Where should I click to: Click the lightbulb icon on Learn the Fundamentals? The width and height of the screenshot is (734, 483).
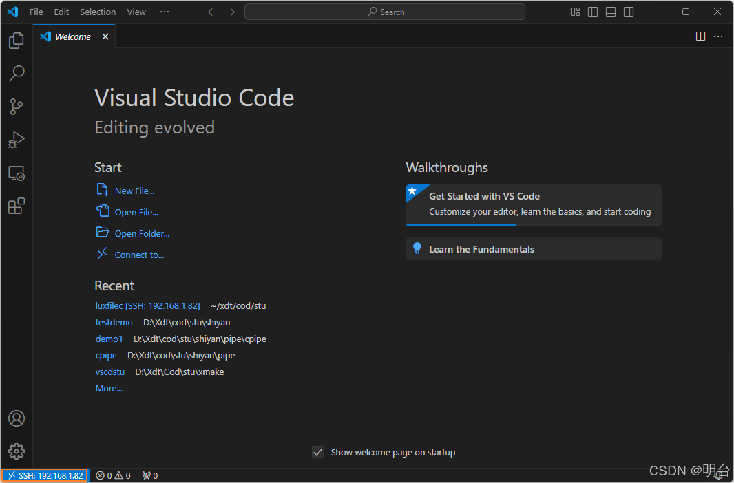[417, 248]
